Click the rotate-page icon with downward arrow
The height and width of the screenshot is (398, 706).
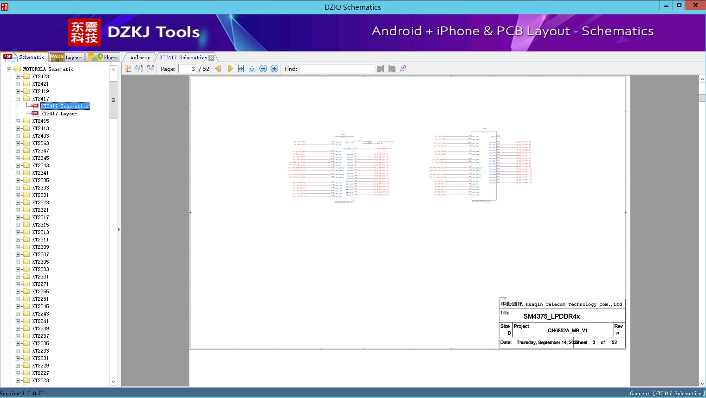coord(139,69)
